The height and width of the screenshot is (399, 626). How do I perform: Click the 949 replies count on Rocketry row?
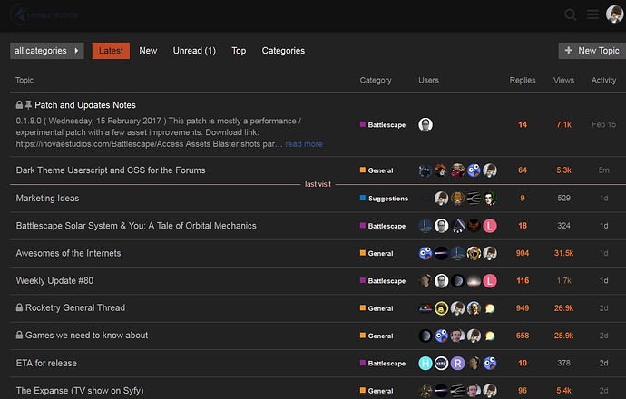523,308
